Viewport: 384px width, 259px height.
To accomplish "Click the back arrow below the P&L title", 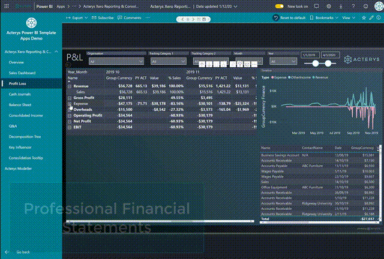I will coord(68,65).
